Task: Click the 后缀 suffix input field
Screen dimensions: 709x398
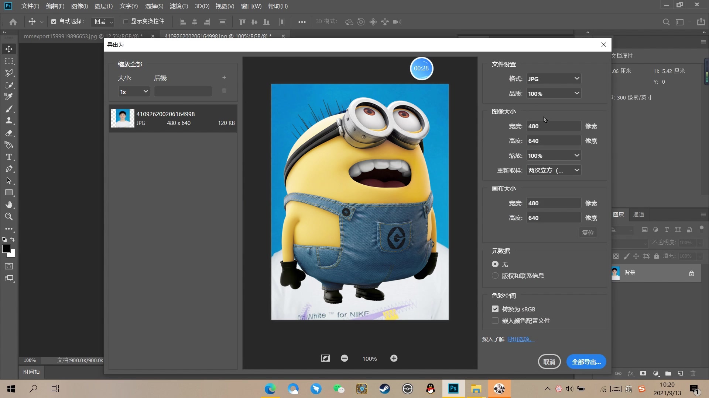Action: click(183, 91)
